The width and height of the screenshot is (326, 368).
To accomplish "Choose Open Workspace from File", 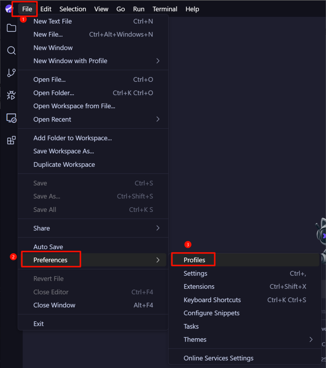I will pos(74,106).
